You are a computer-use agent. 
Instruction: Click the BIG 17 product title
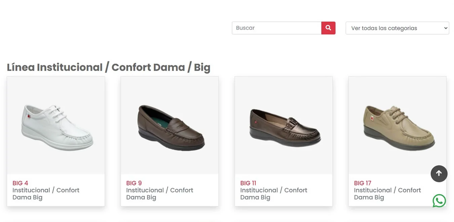coord(363,183)
